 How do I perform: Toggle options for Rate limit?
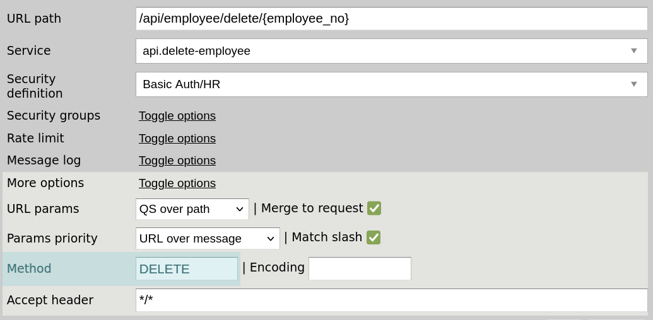pos(177,139)
